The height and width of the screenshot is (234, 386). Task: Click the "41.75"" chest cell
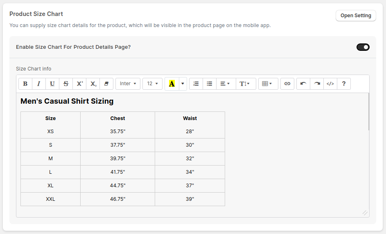[117, 172]
